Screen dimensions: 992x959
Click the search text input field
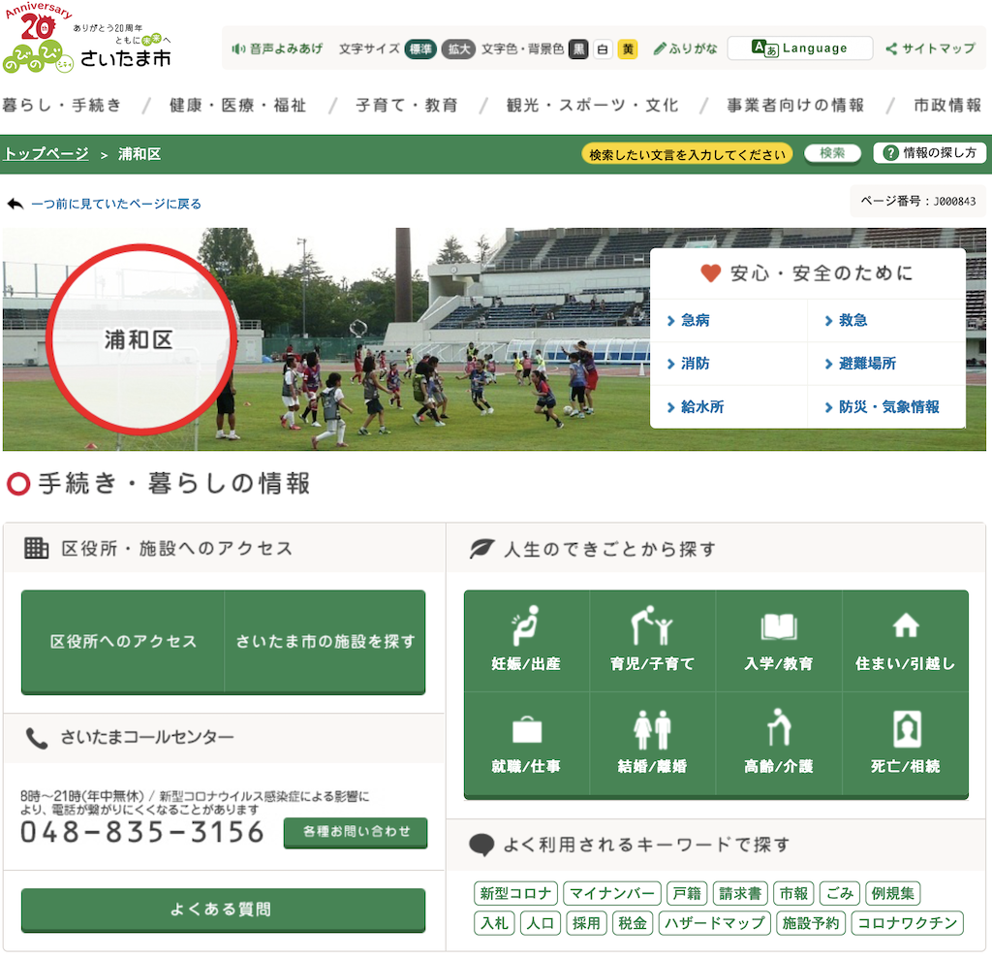687,154
